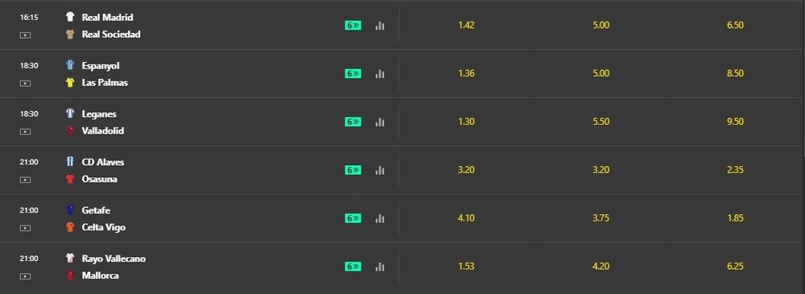This screenshot has height=294, width=805.
Task: Open stats chart icon for Espanyol match
Action: point(379,74)
